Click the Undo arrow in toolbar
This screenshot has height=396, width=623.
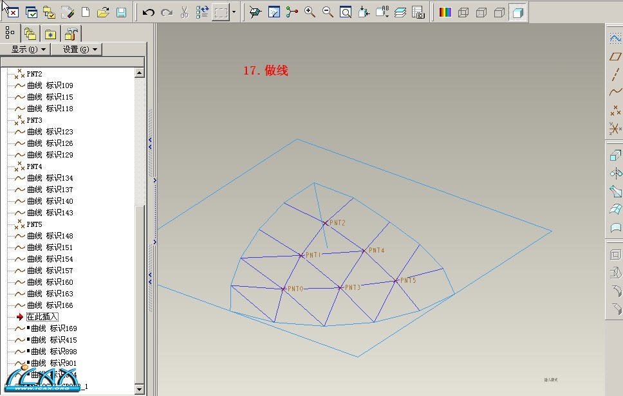click(x=149, y=12)
